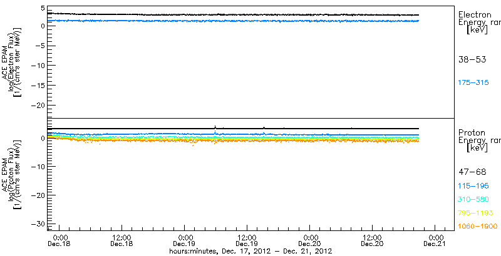The width and height of the screenshot is (501, 256).
Task: Click the blue 175-315 keV electron trace line
Action: point(233,21)
